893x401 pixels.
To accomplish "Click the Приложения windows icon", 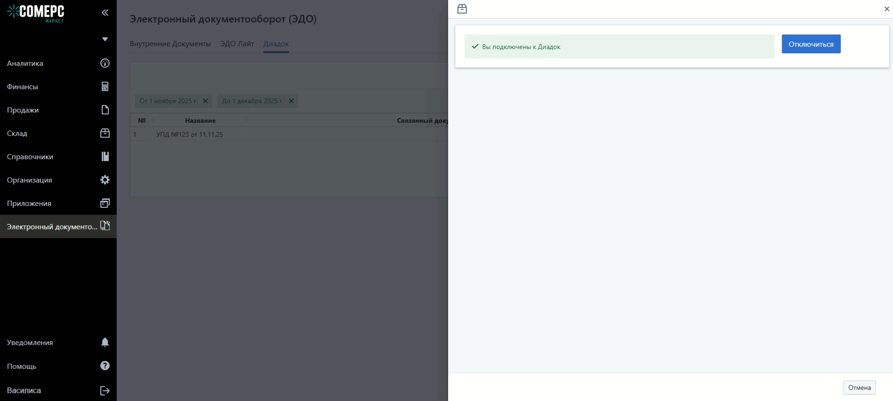I will coord(105,203).
